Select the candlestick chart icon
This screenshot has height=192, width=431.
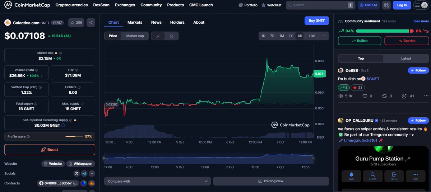[172, 36]
